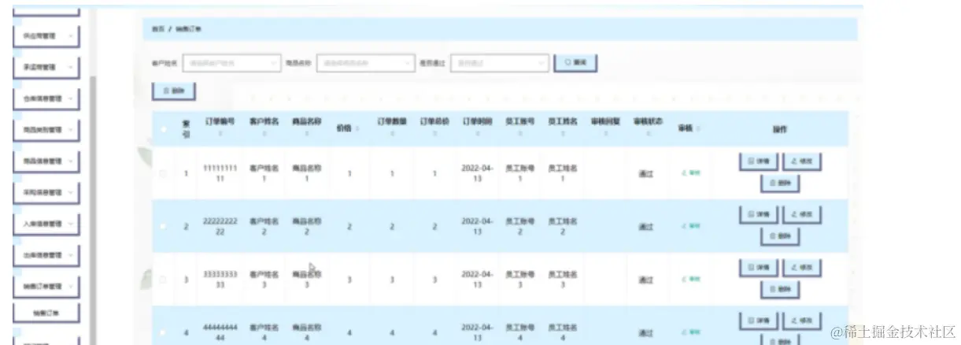Click 通过 status in row 3

(x=646, y=280)
